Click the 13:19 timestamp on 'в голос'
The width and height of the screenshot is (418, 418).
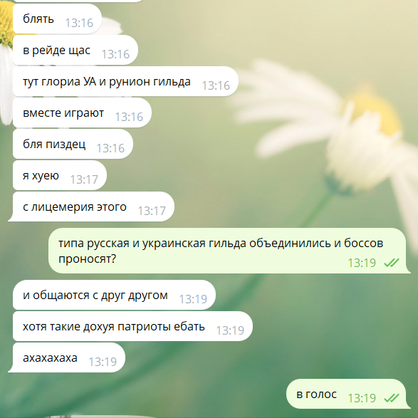[x=362, y=398]
